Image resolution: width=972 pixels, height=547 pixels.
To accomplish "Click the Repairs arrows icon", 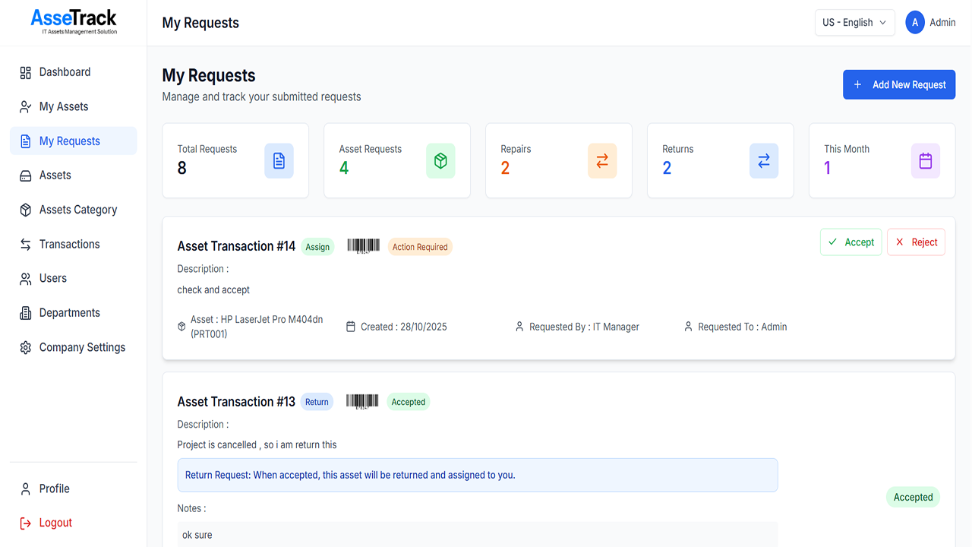I will [x=602, y=161].
